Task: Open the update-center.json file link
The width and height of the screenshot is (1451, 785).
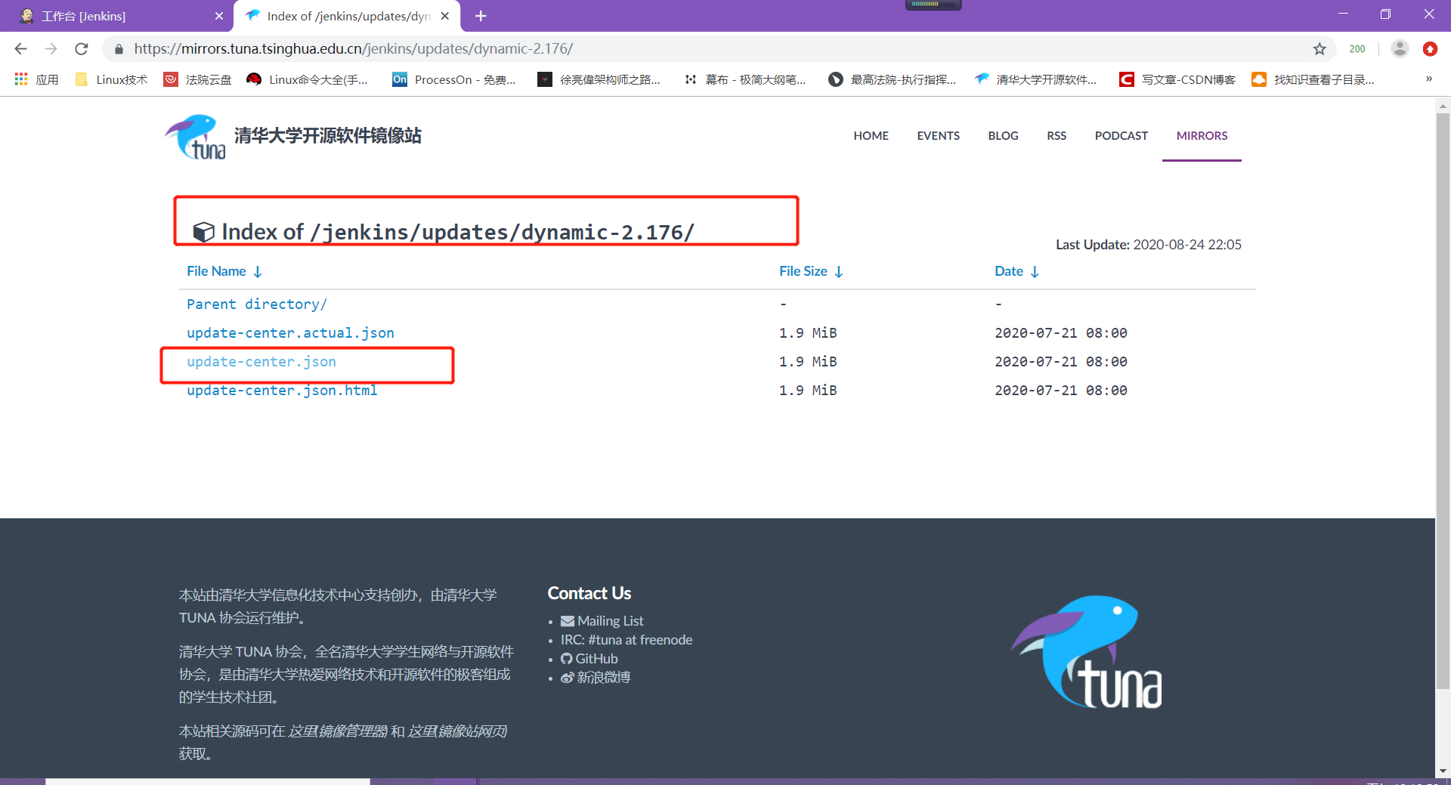Action: tap(261, 362)
